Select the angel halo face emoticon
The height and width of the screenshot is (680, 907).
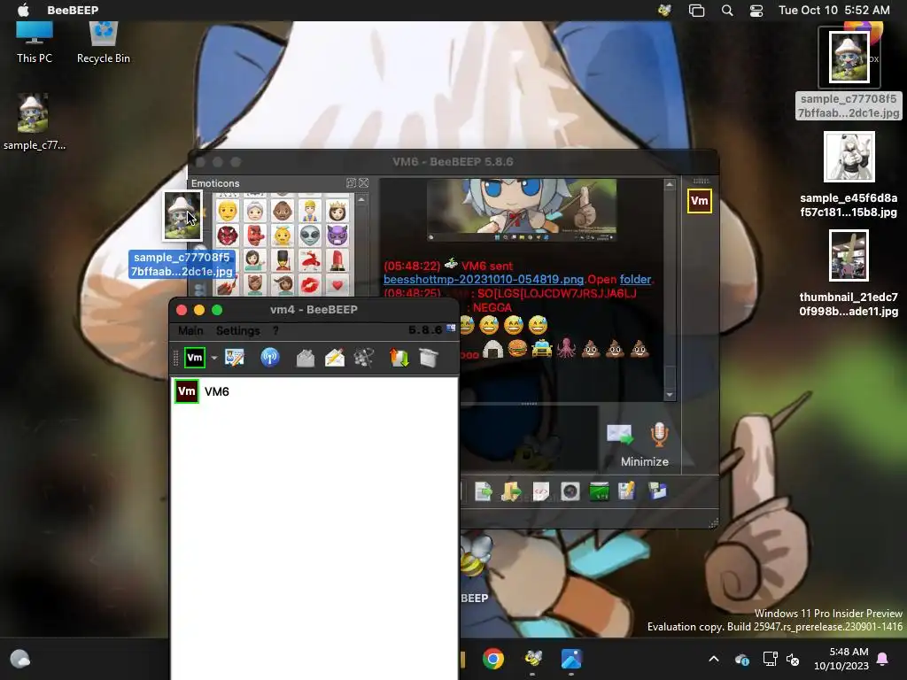click(283, 236)
